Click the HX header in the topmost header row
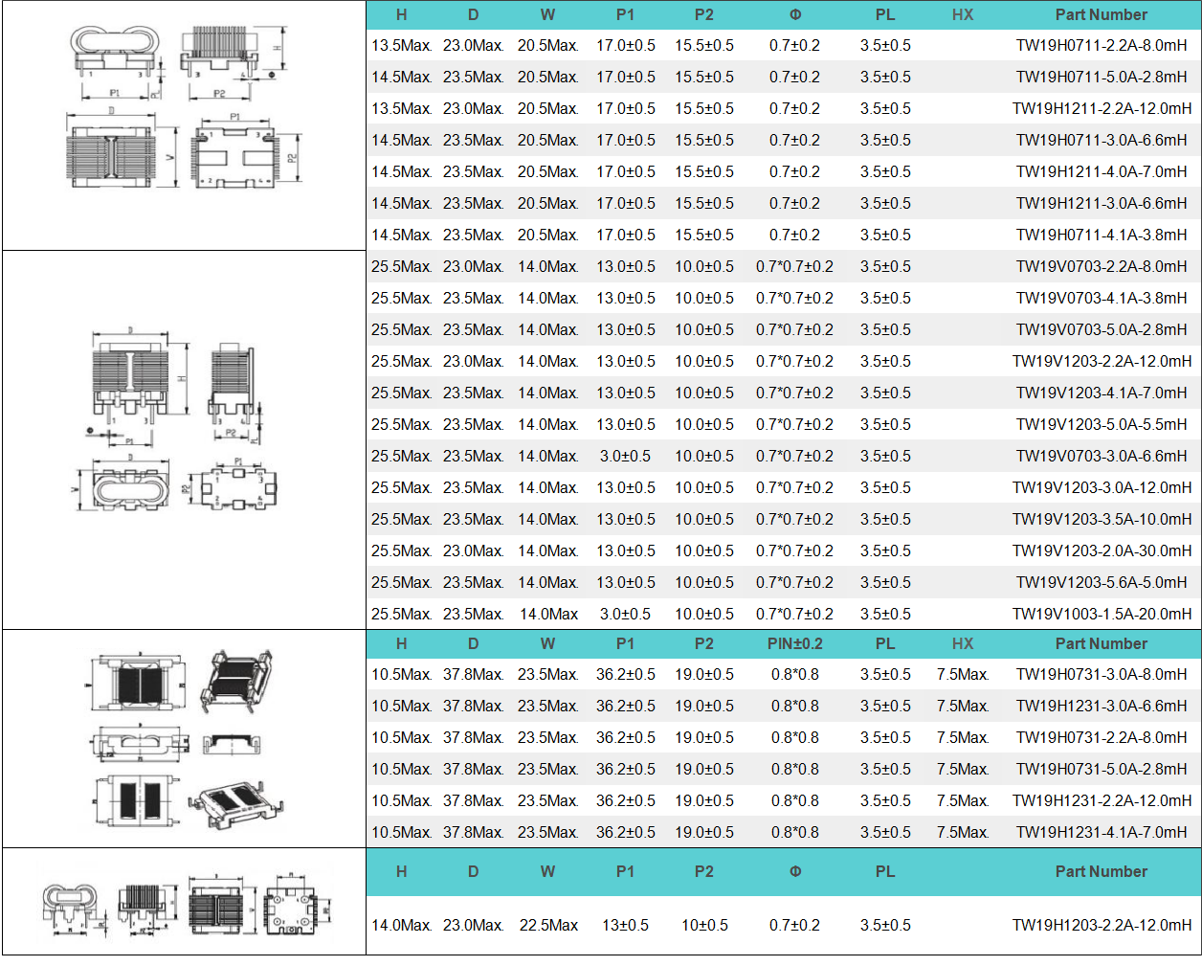Image resolution: width=1202 pixels, height=966 pixels. tap(963, 14)
